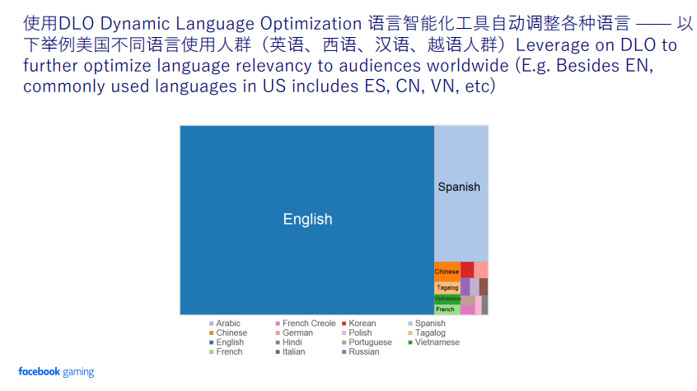This screenshot has width=697, height=391.
Task: Click the orange Chinese treemap block
Action: [447, 272]
